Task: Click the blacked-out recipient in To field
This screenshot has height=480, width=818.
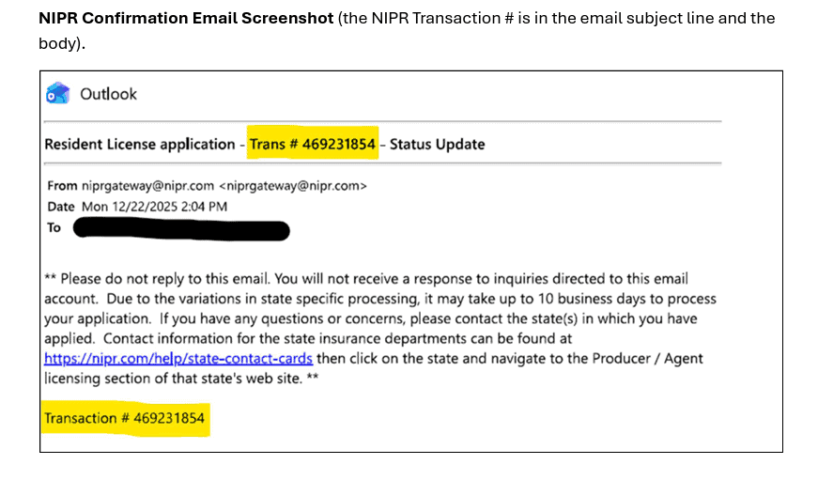Action: (180, 228)
